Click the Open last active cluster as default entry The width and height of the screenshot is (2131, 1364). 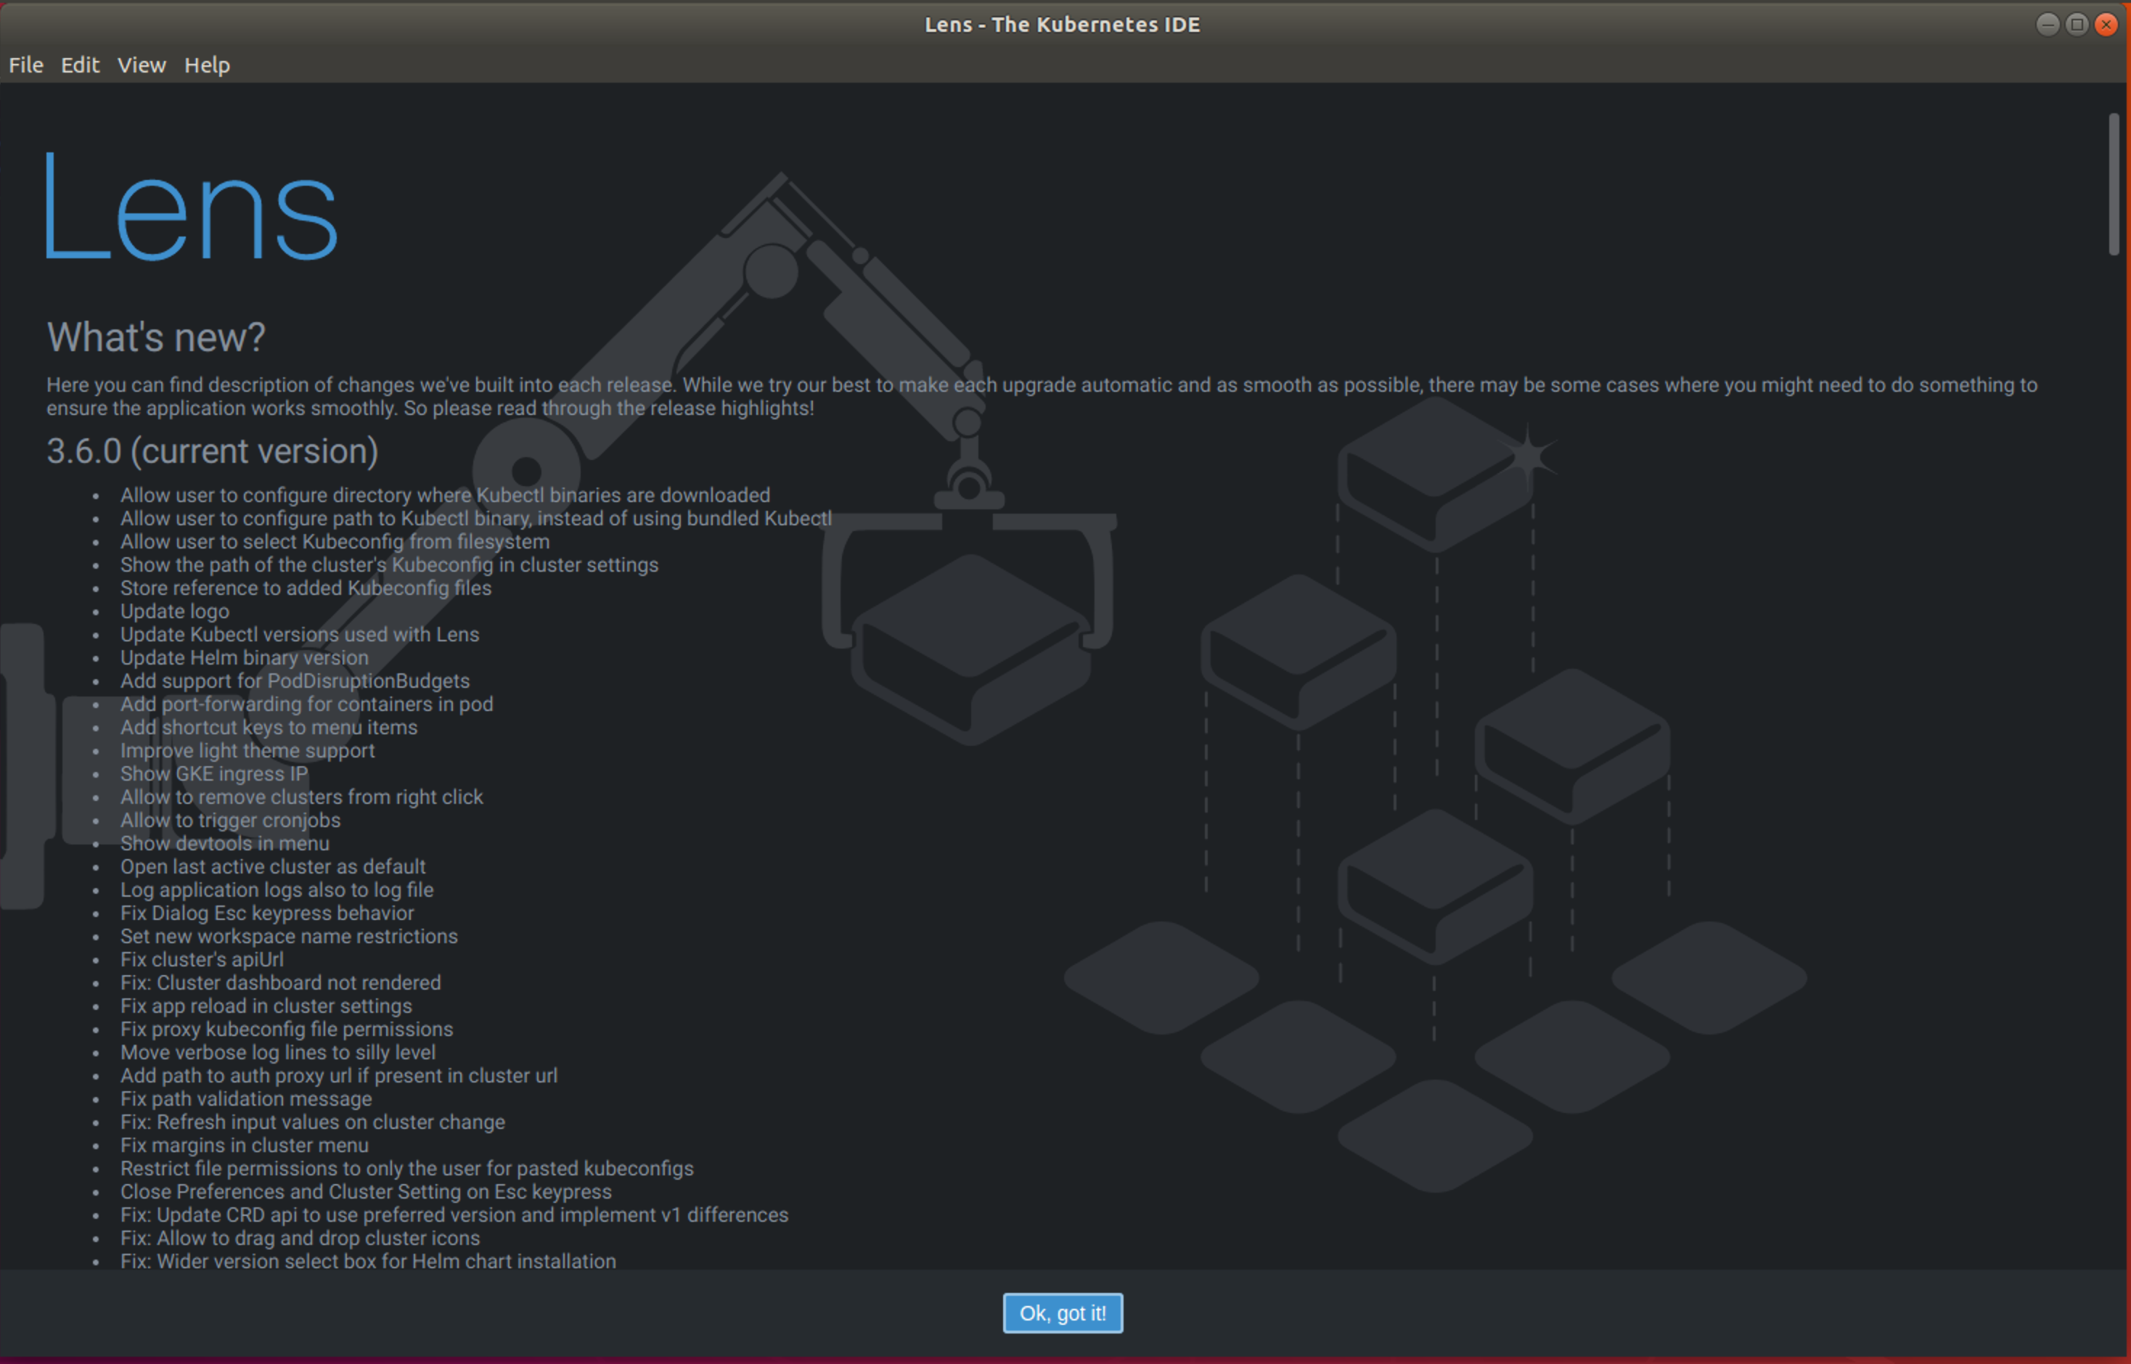point(272,866)
